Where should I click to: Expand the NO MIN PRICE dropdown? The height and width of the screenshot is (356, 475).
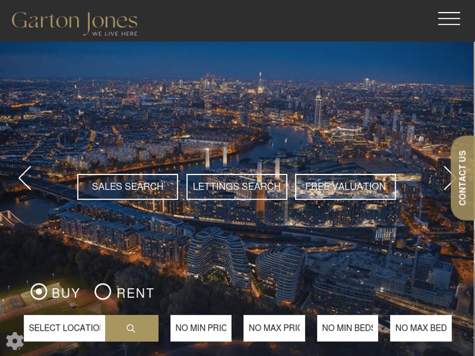point(201,328)
